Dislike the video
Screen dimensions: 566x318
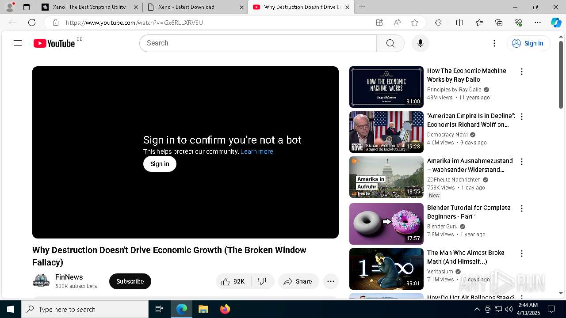pyautogui.click(x=262, y=281)
